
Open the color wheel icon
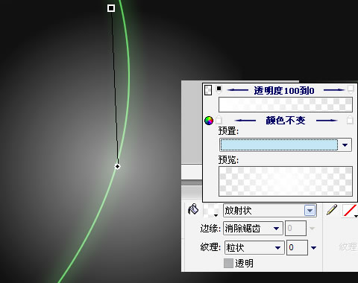(209, 121)
